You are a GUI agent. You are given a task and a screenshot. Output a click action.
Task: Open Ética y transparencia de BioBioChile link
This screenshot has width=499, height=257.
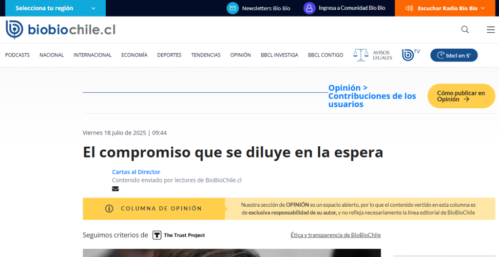pos(335,235)
